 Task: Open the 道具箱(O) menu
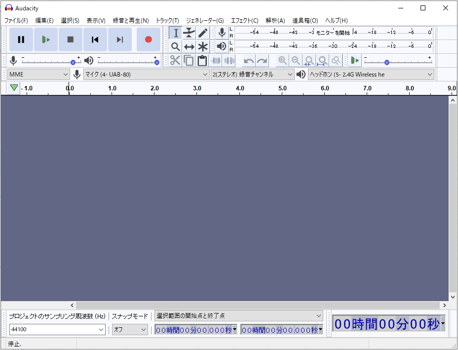click(x=305, y=20)
